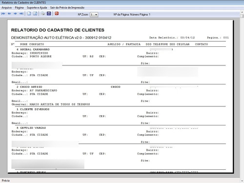
Task: Click the Observar MARIO ARTISTA note line
Action: [51, 104]
